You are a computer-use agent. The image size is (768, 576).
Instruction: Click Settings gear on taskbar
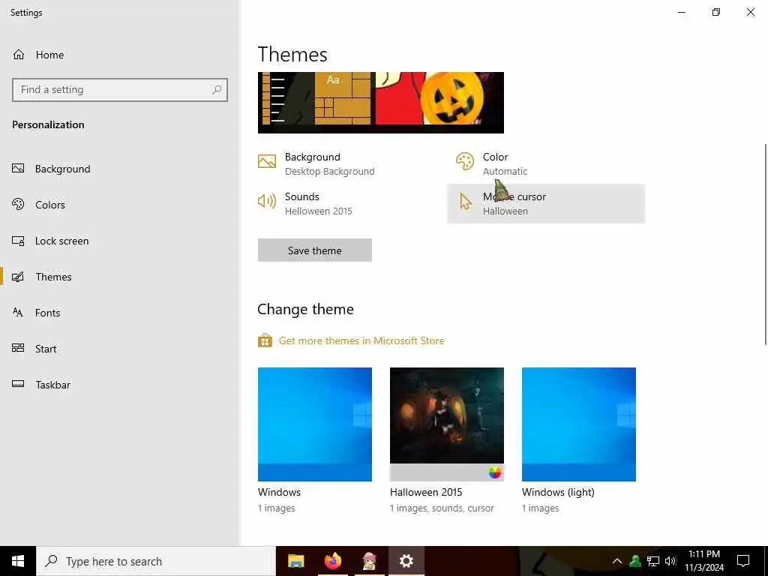pos(406,561)
